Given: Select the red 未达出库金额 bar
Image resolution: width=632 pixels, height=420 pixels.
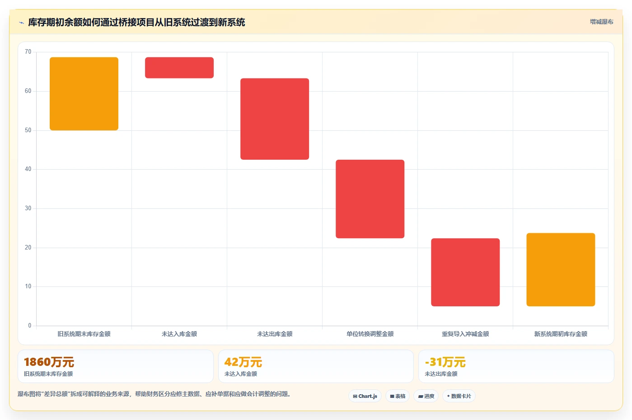Looking at the screenshot, I should tap(275, 119).
